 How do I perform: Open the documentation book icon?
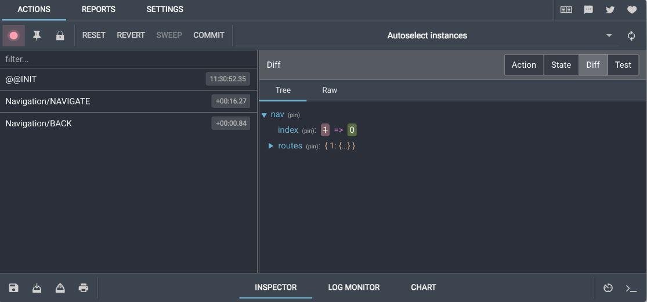566,10
